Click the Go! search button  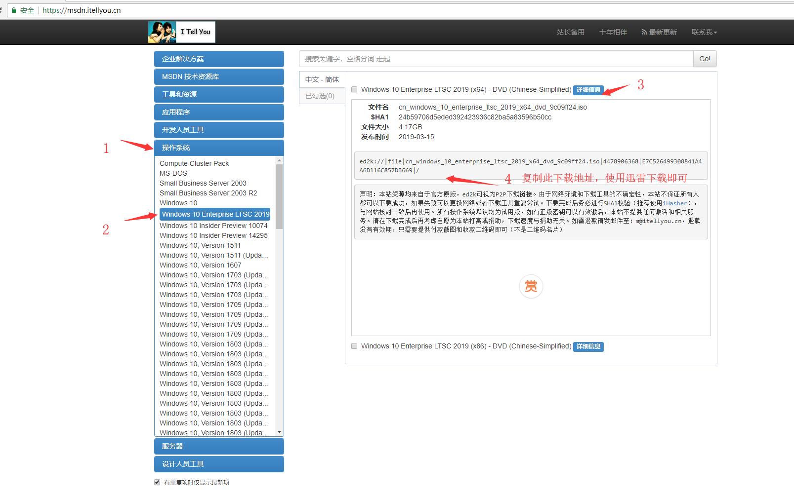(x=705, y=59)
